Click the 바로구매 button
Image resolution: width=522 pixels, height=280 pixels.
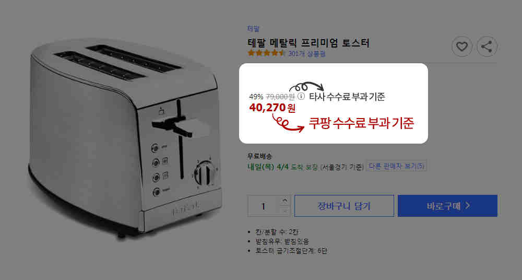[447, 206]
